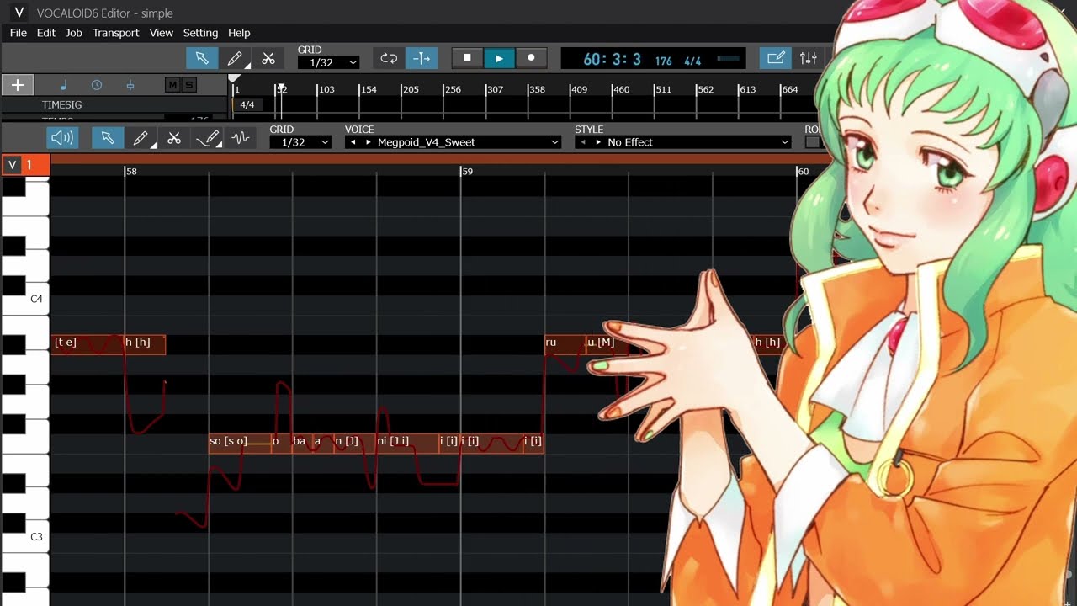Toggle the speaker audition button
Image resolution: width=1077 pixels, height=606 pixels.
click(x=62, y=138)
